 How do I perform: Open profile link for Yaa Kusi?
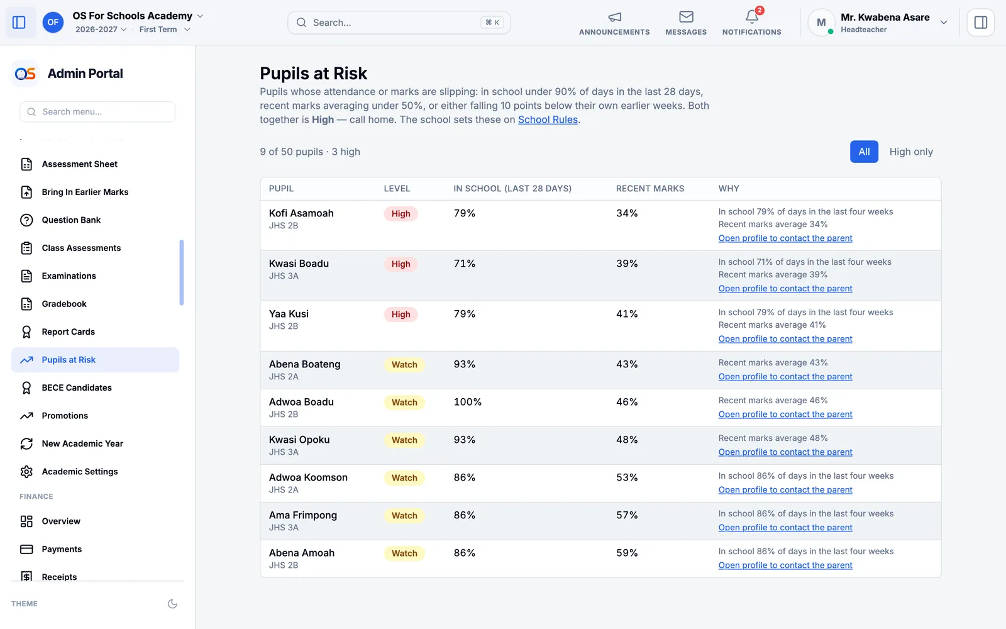[785, 339]
